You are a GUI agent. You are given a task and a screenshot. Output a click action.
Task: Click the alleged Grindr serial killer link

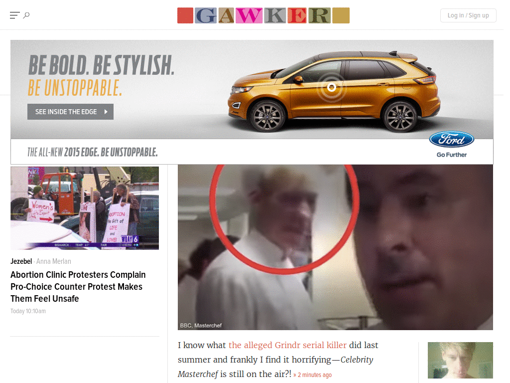coord(287,345)
